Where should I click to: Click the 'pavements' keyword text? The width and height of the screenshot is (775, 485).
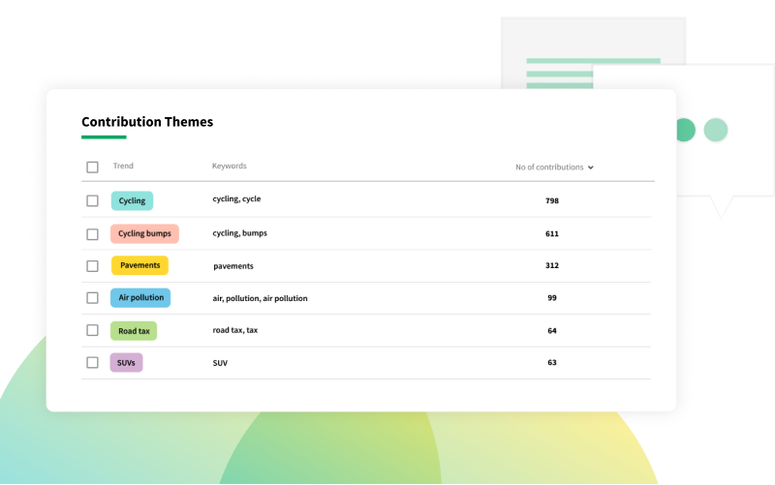[x=233, y=266]
